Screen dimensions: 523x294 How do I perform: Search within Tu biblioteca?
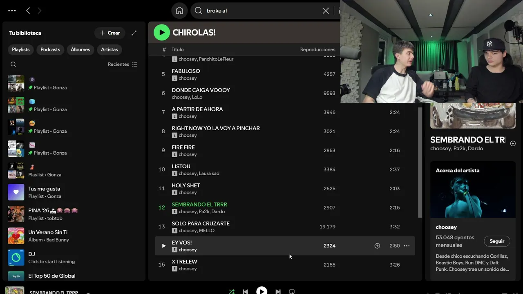[13, 64]
